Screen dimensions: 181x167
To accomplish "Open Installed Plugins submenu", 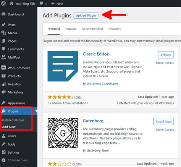I will [x=13, y=120].
